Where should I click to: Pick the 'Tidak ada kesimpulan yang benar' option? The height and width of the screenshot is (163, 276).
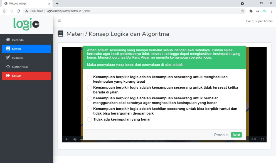tap(89, 119)
